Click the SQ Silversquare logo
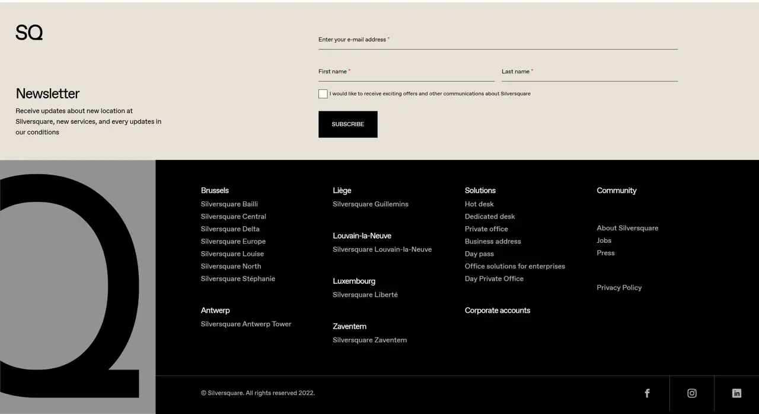759x414 pixels. (28, 33)
